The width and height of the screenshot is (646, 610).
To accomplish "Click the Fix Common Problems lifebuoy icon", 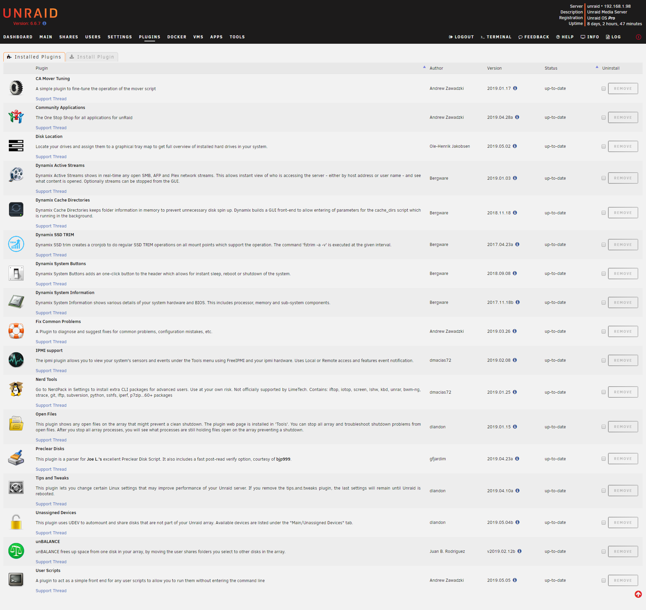I will pyautogui.click(x=16, y=331).
